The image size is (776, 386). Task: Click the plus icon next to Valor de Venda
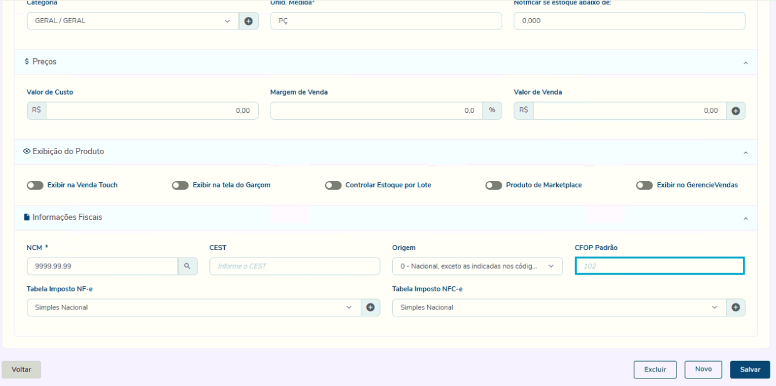point(736,111)
